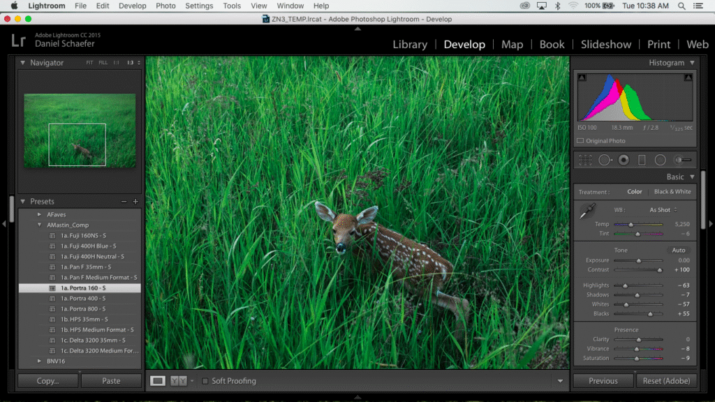Click the Copy... button
The image size is (715, 402).
(x=47, y=381)
